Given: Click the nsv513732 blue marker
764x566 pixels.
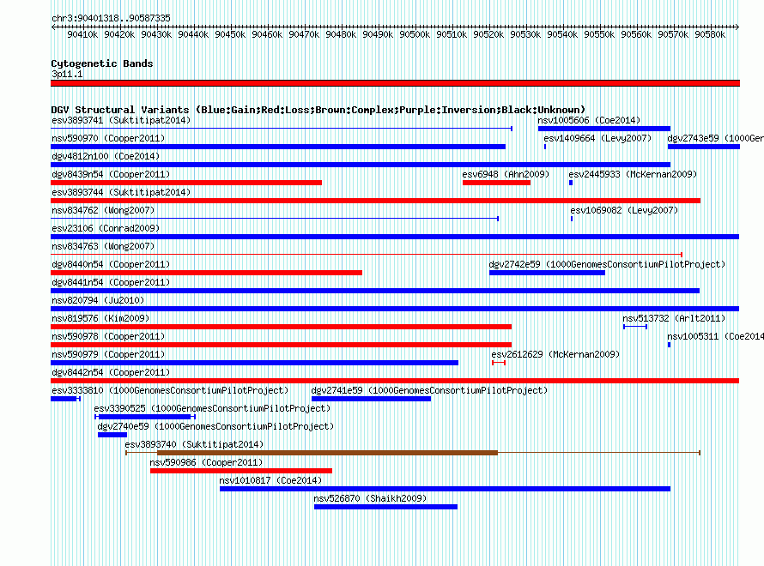Looking at the screenshot, I should pyautogui.click(x=635, y=327).
